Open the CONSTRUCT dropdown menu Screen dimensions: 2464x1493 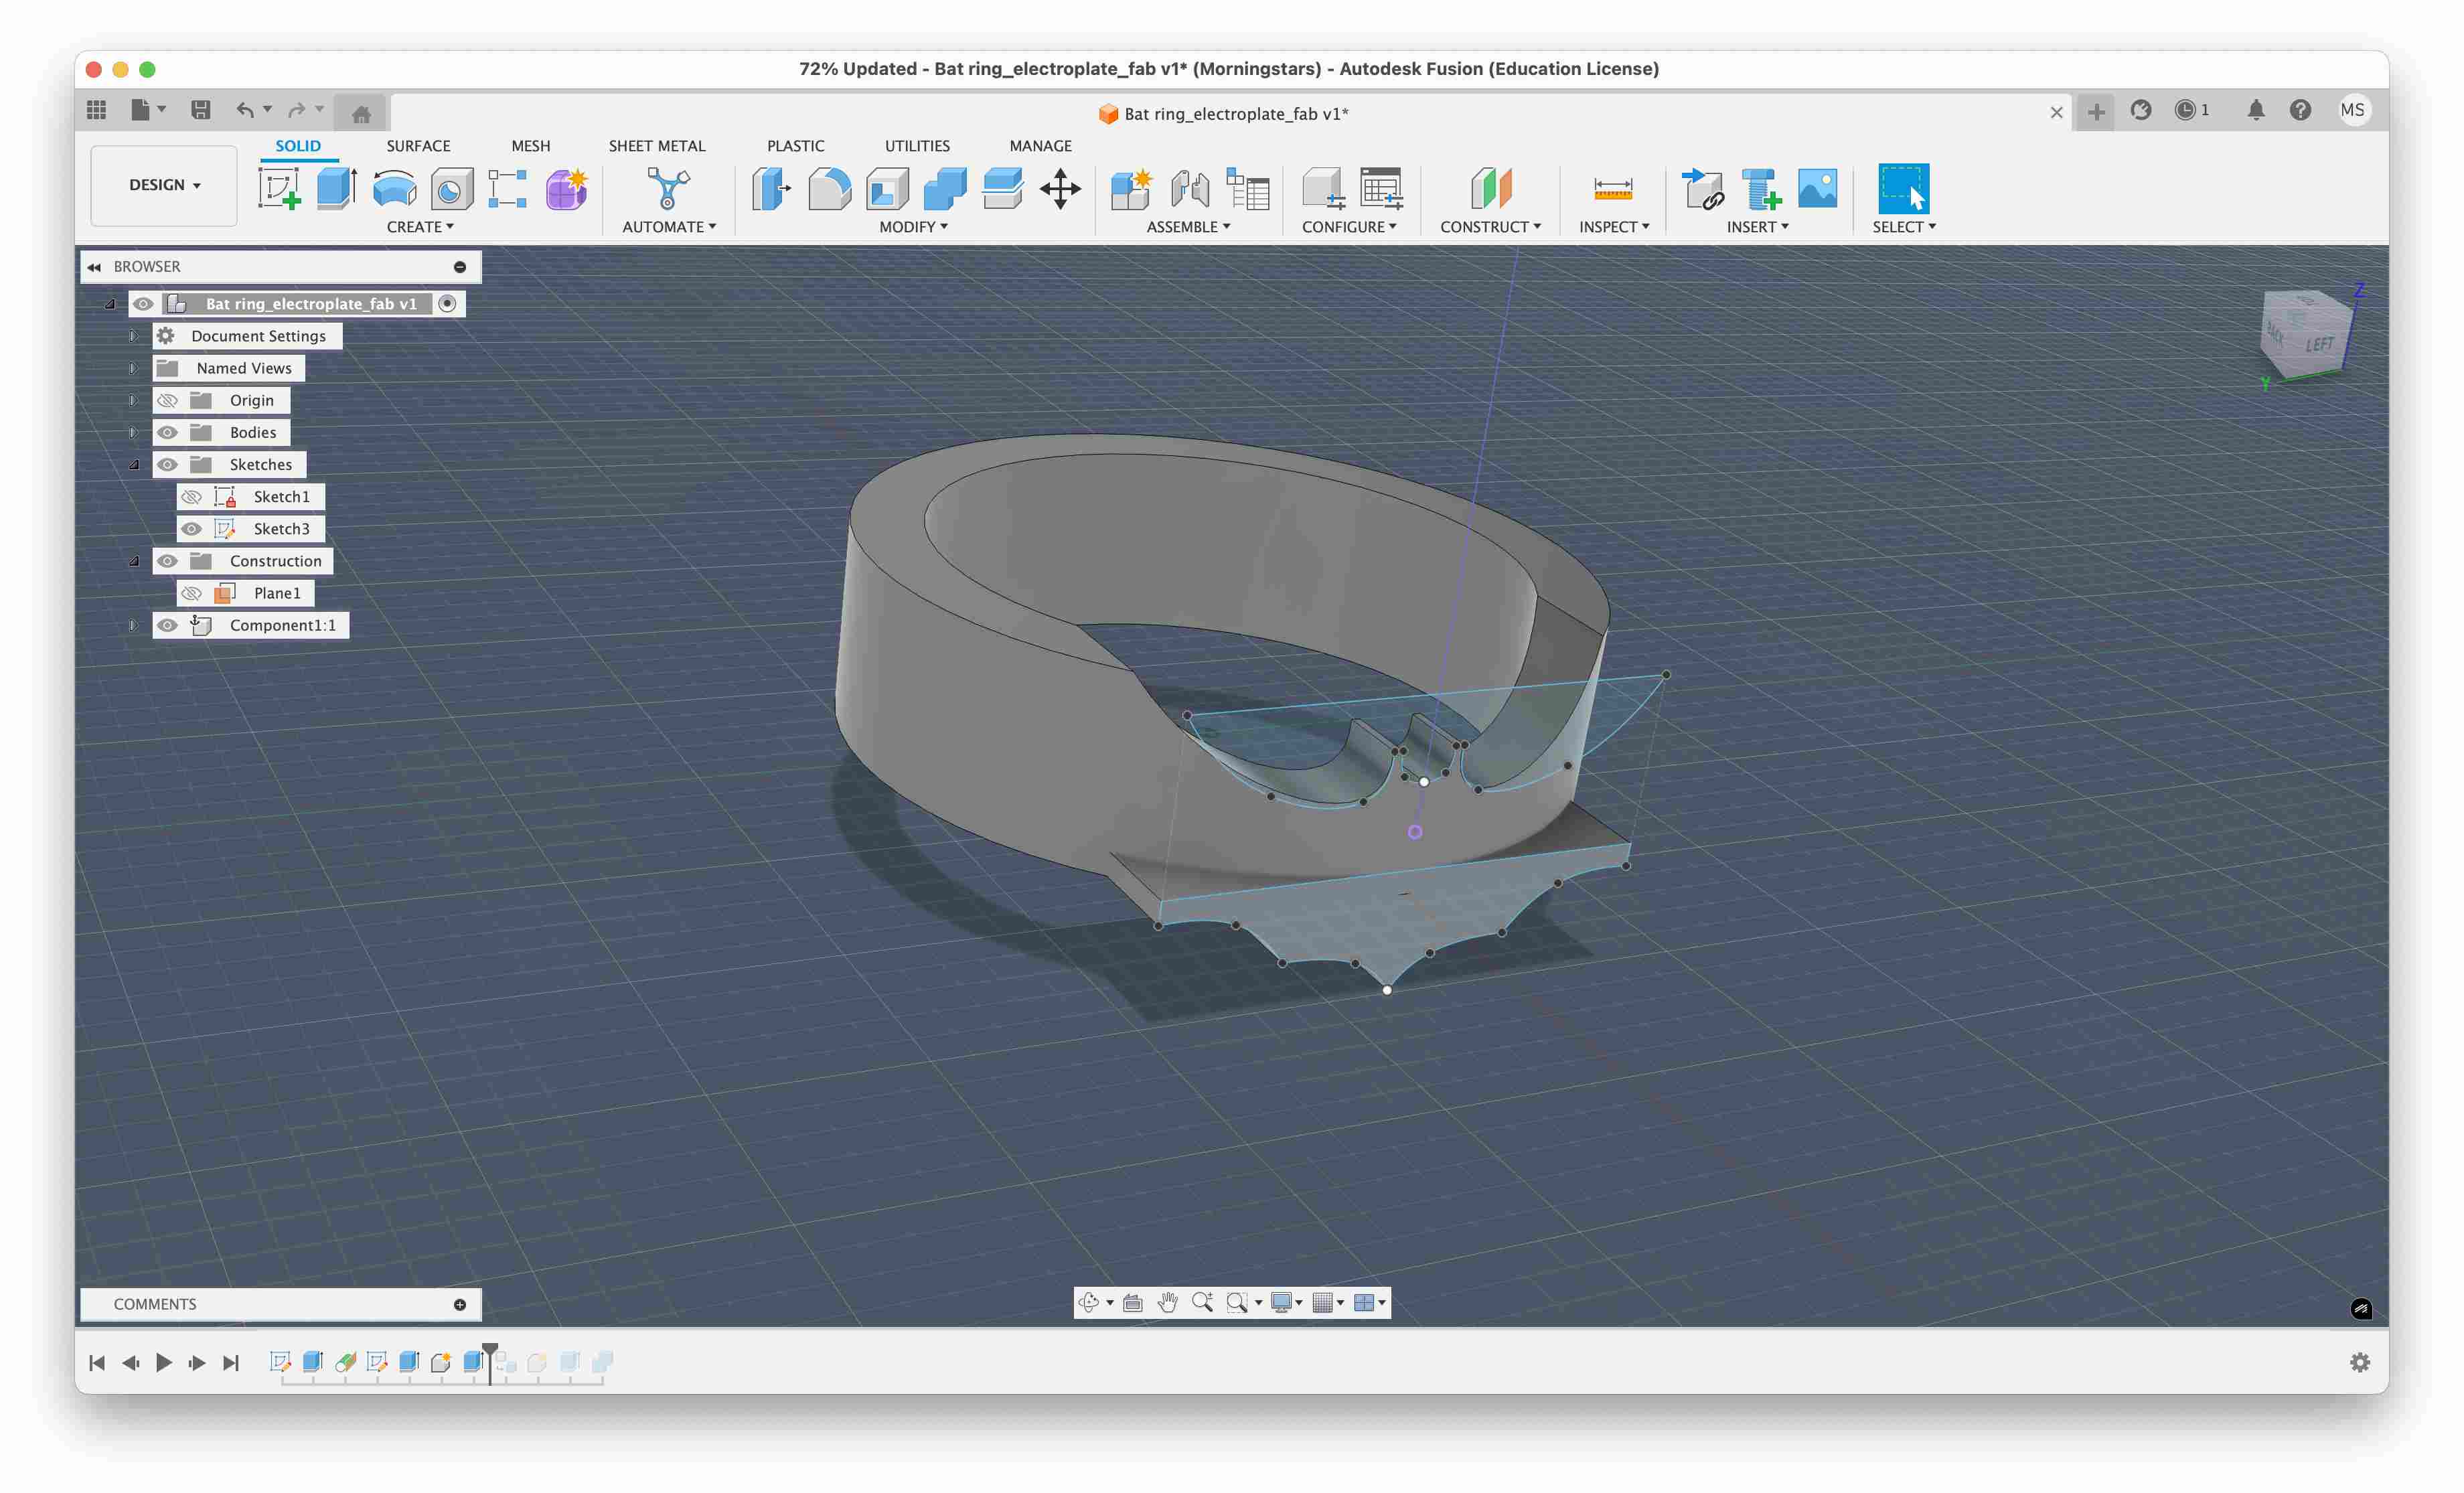click(x=1490, y=227)
